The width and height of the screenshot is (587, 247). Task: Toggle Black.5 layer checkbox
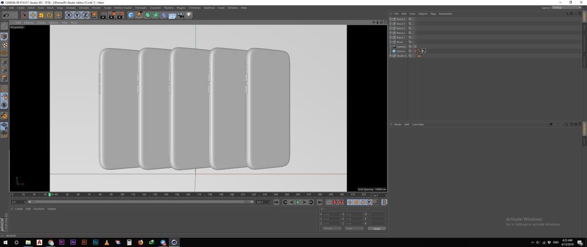tap(410, 19)
